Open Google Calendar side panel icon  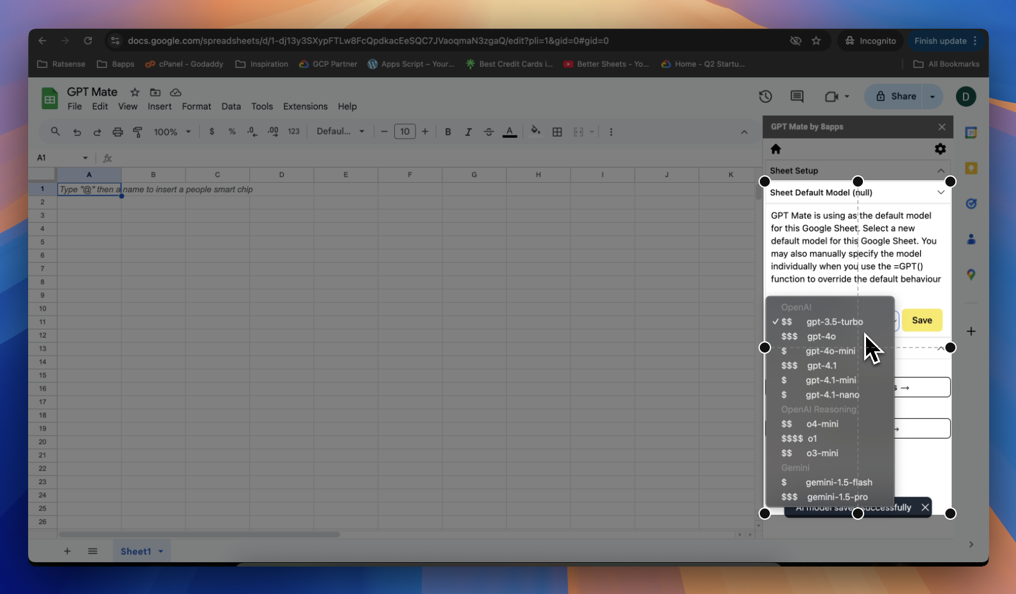pyautogui.click(x=971, y=132)
